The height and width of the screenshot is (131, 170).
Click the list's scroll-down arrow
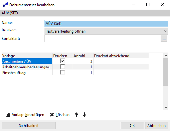[166, 107]
